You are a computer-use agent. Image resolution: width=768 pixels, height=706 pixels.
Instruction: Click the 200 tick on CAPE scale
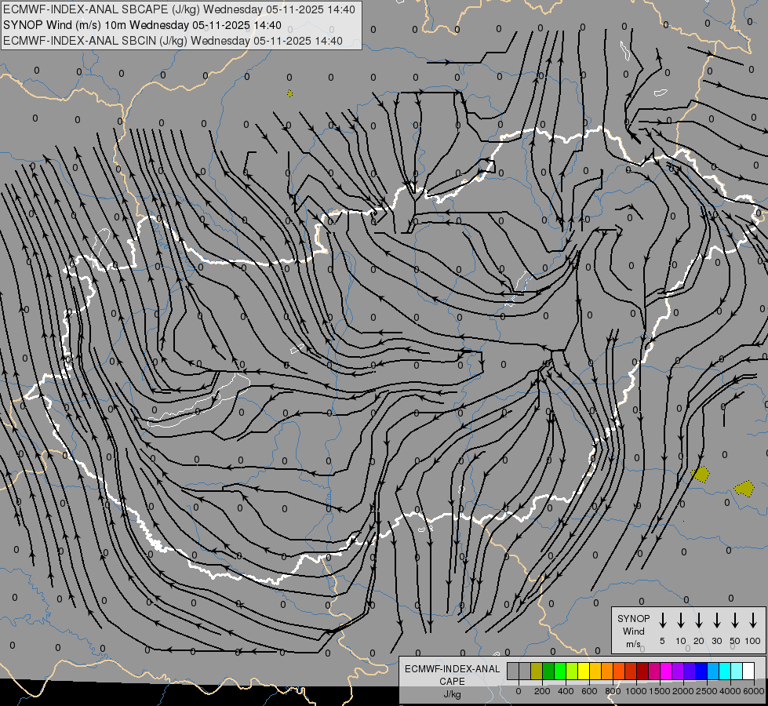[x=542, y=691]
